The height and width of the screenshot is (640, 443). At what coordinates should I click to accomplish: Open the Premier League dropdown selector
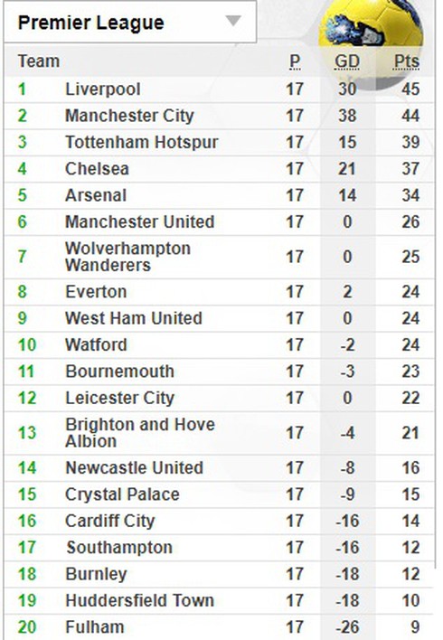(x=130, y=21)
